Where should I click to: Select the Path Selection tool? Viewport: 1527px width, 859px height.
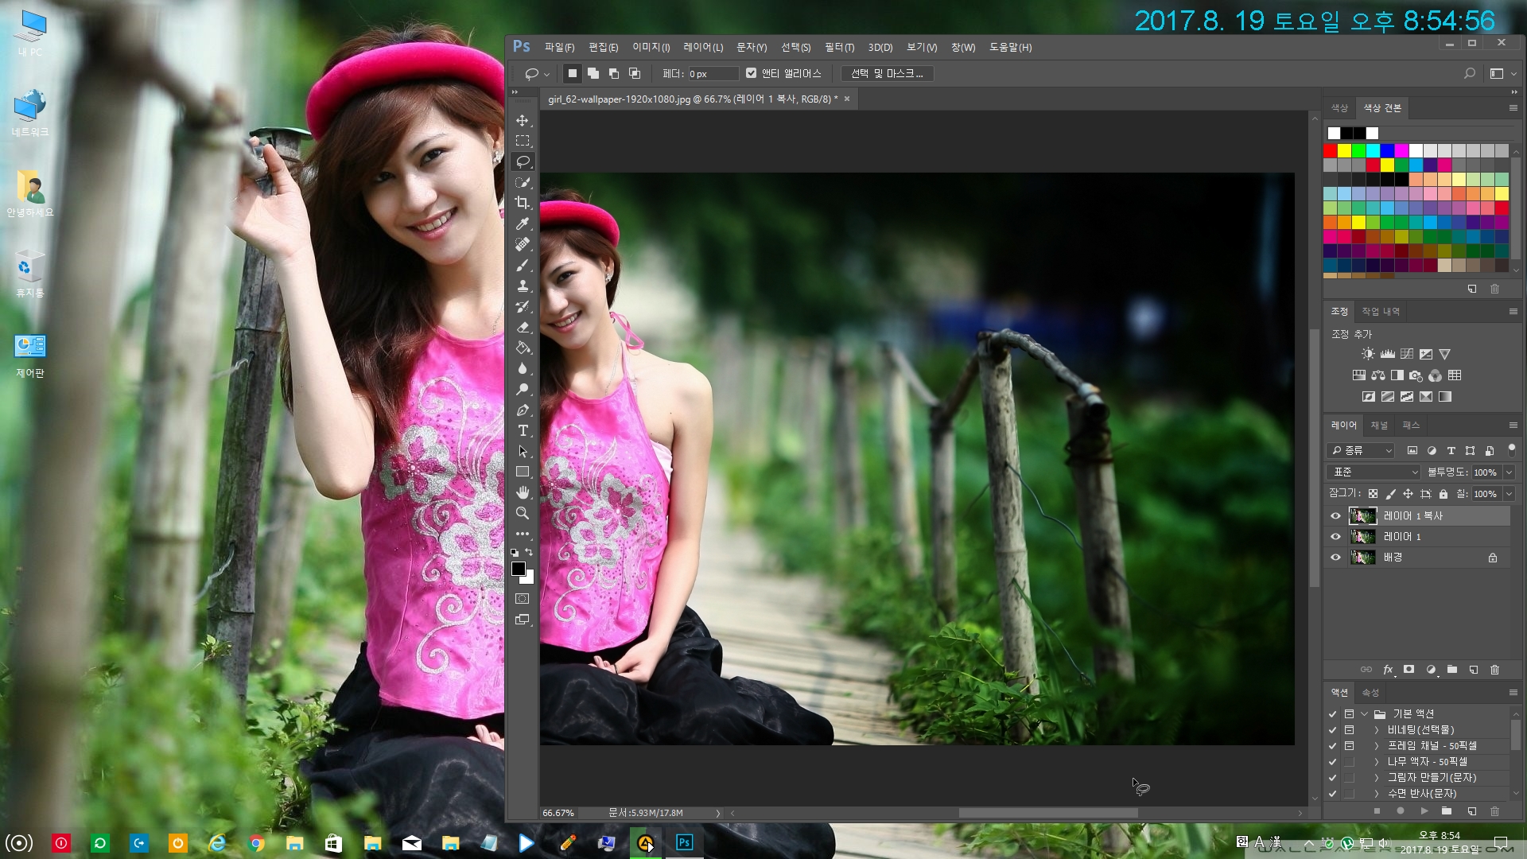pyautogui.click(x=523, y=451)
